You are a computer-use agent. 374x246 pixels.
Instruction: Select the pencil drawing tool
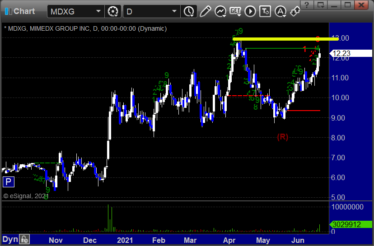click(205, 11)
